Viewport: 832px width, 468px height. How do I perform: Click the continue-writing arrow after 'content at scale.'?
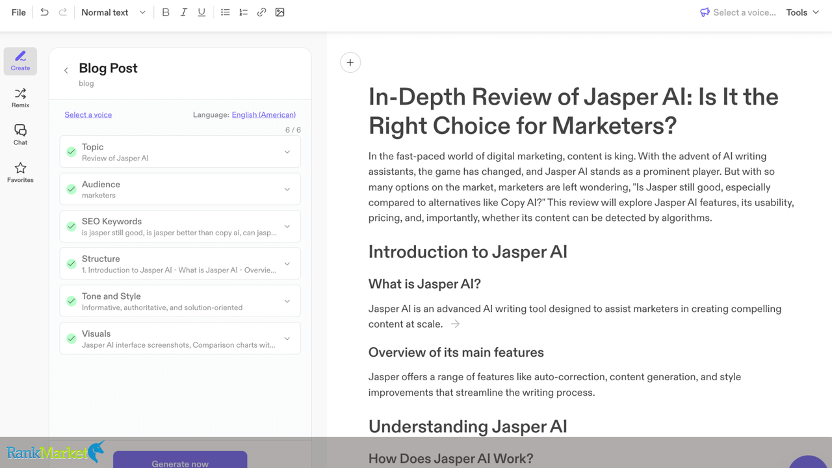coord(455,324)
